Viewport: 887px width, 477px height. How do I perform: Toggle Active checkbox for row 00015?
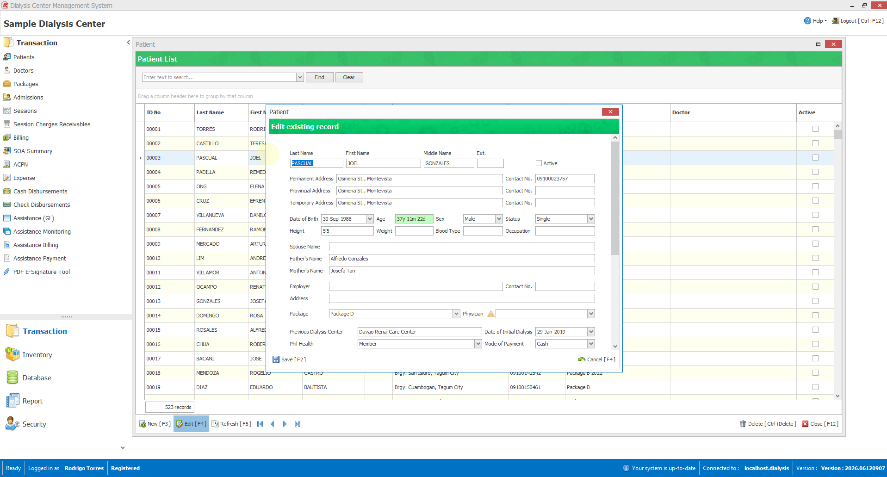(815, 330)
